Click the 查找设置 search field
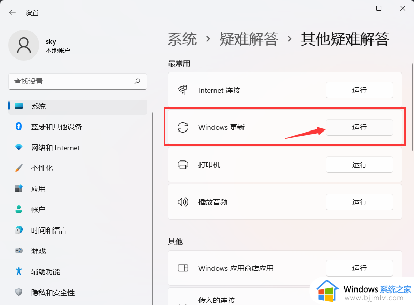This screenshot has width=414, height=305. pos(78,81)
